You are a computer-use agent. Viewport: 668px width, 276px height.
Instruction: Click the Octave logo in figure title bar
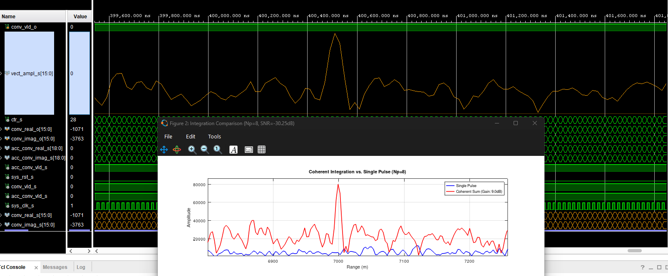[164, 123]
